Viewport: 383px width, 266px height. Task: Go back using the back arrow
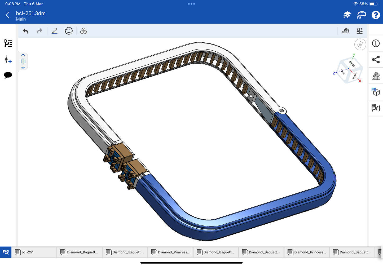[x=7, y=15]
